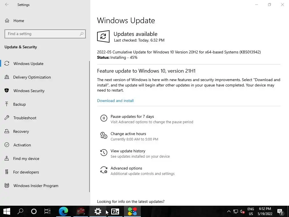This screenshot has height=217, width=289.
Task: Click the sidebar vertical scrollbar
Action: click(89, 127)
